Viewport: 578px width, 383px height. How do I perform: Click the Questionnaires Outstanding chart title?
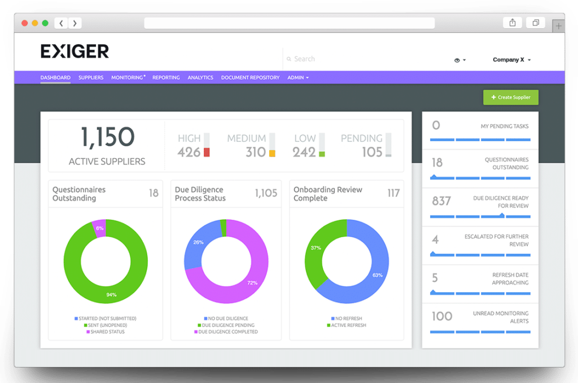[79, 194]
